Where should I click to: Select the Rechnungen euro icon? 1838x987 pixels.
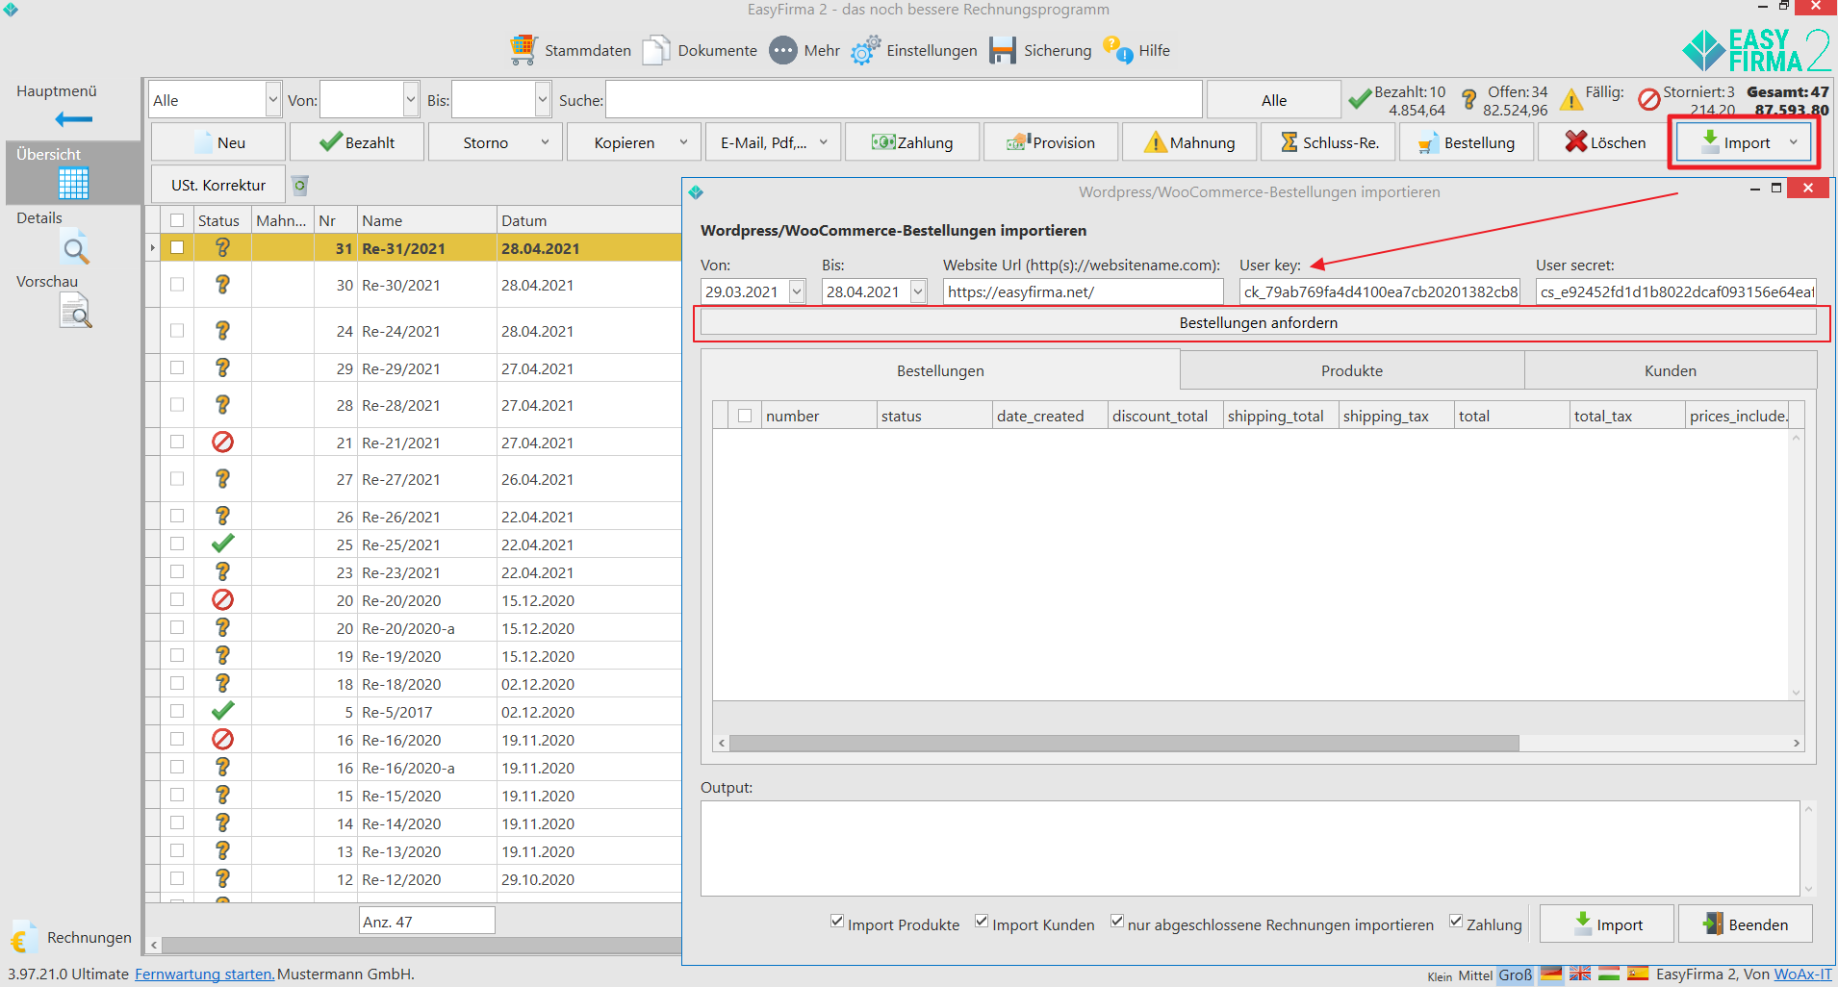coord(23,937)
